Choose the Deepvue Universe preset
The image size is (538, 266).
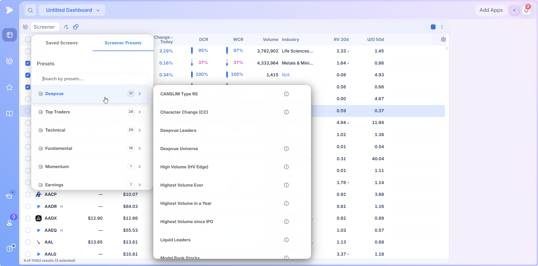click(179, 149)
